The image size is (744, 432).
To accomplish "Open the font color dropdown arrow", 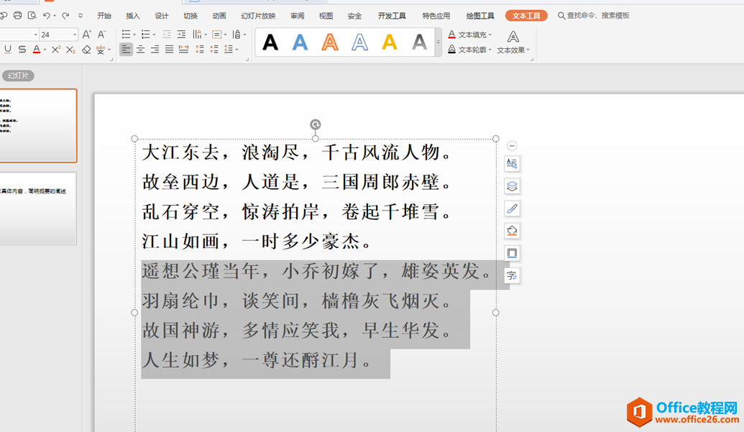I will click(45, 50).
